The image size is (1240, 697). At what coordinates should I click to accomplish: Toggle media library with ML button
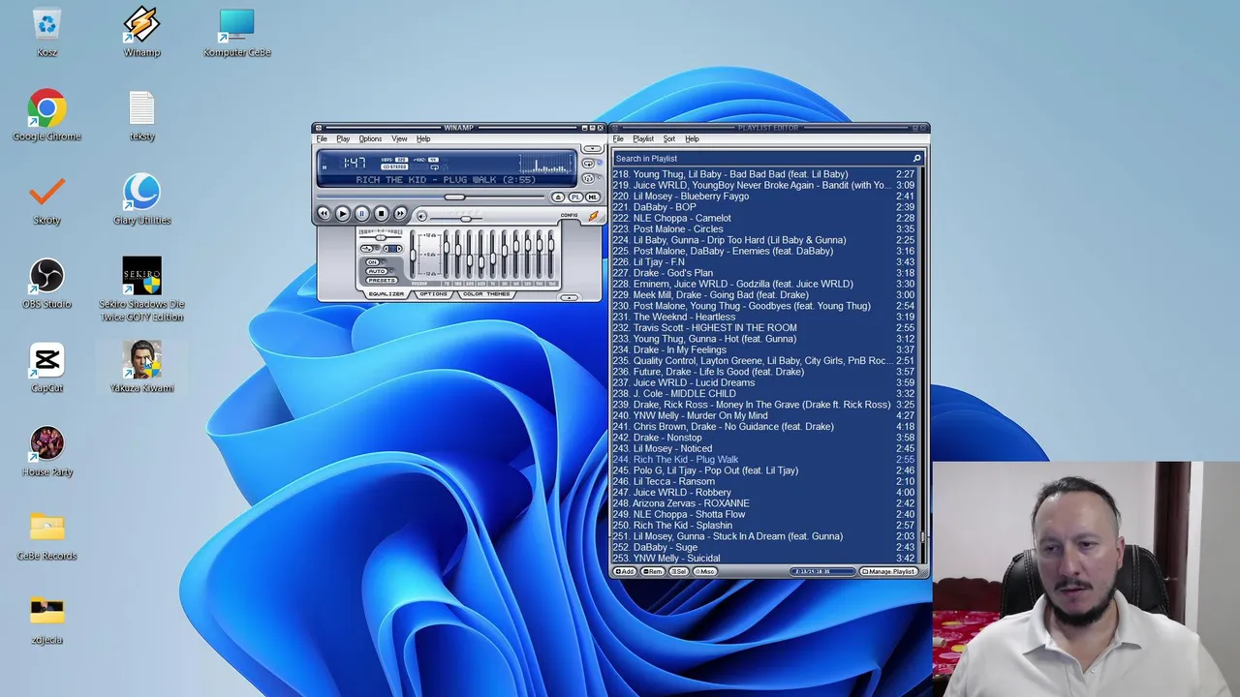tap(593, 197)
